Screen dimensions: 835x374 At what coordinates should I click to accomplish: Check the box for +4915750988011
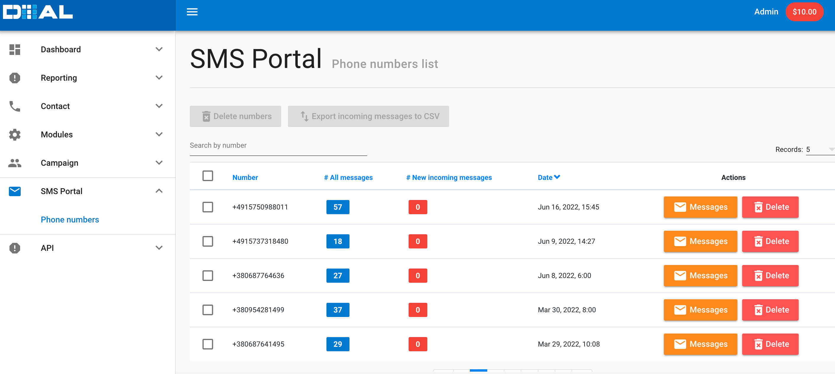click(x=208, y=207)
